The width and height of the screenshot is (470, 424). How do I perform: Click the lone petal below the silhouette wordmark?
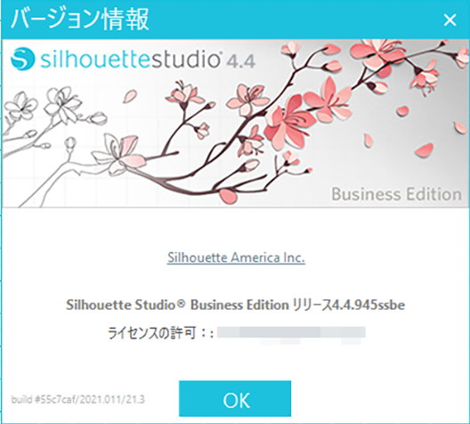pos(130,96)
